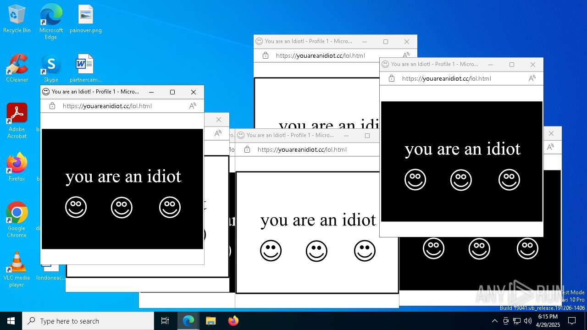Click the smiley favicon in the front-right window's title bar
The image size is (587, 330).
pos(385,64)
